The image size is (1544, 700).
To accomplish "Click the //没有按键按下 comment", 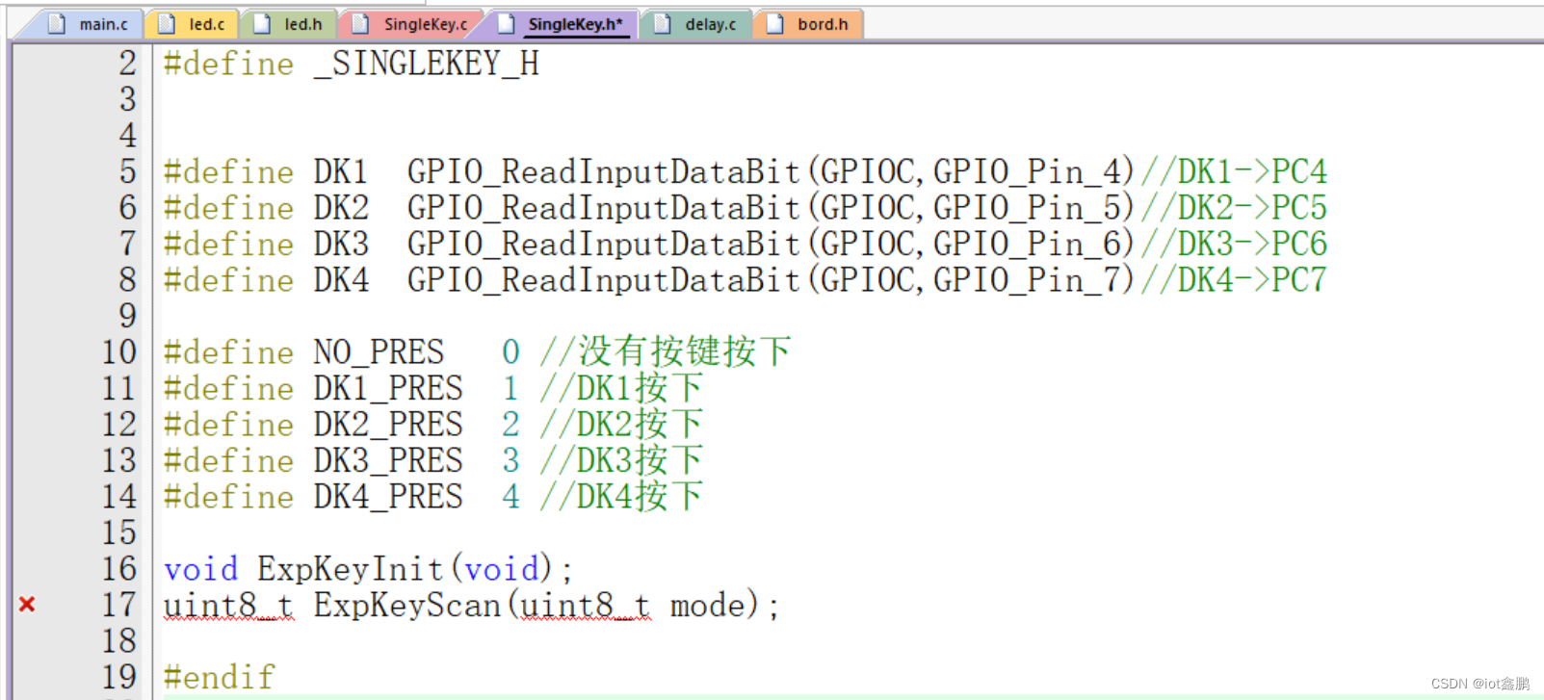I will coord(665,352).
